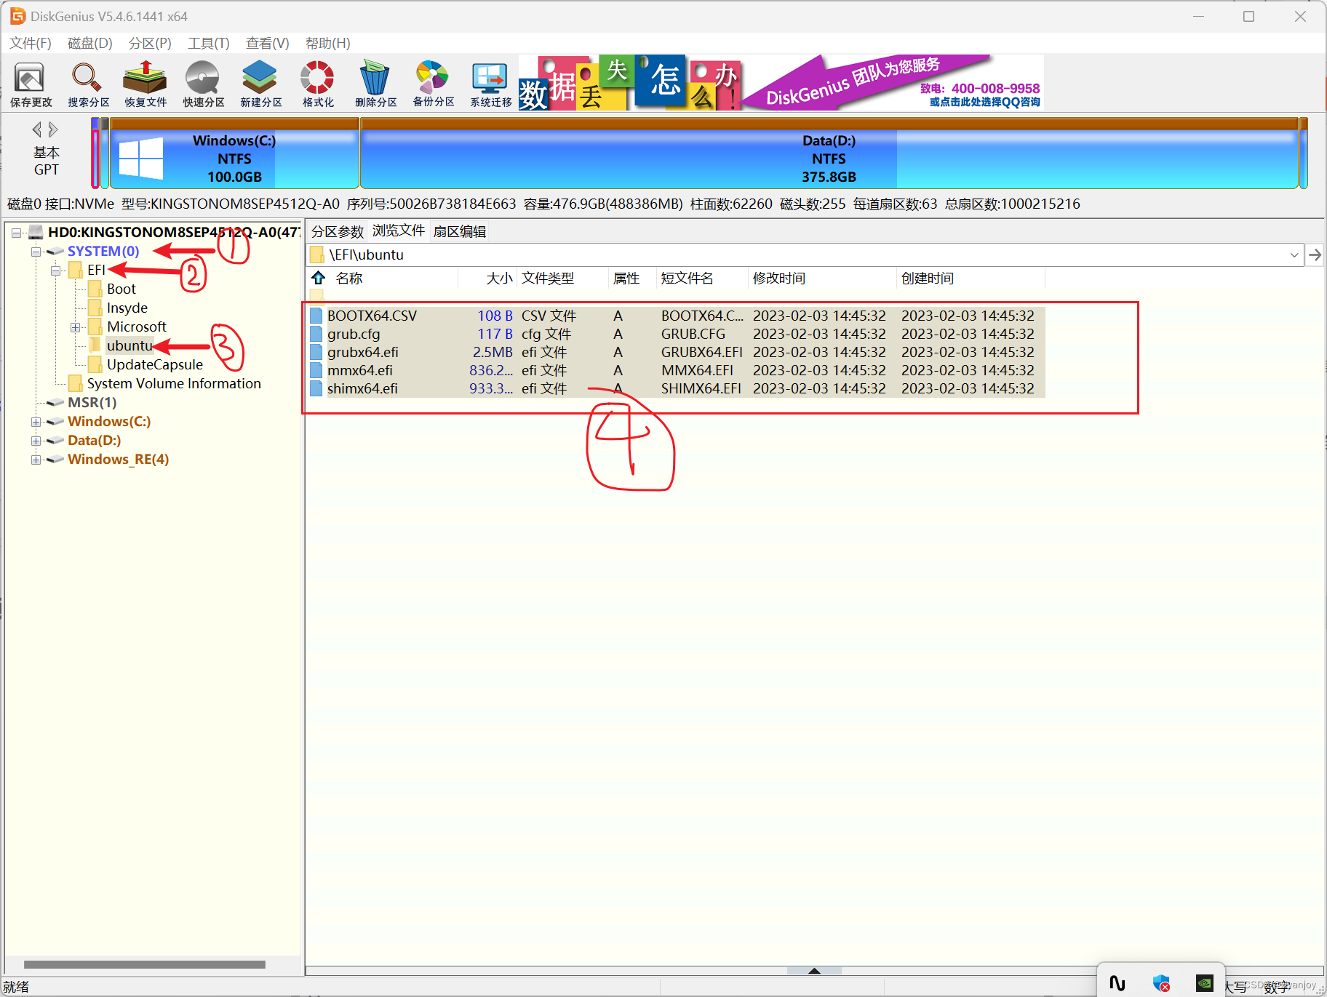Open the 工具(T) Tools menu
The image size is (1327, 997).
click(x=209, y=43)
